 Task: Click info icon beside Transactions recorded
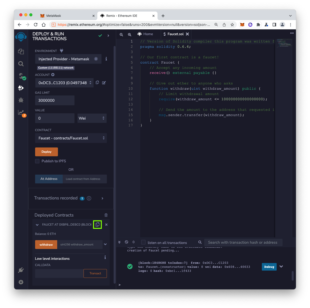pyautogui.click(x=89, y=198)
